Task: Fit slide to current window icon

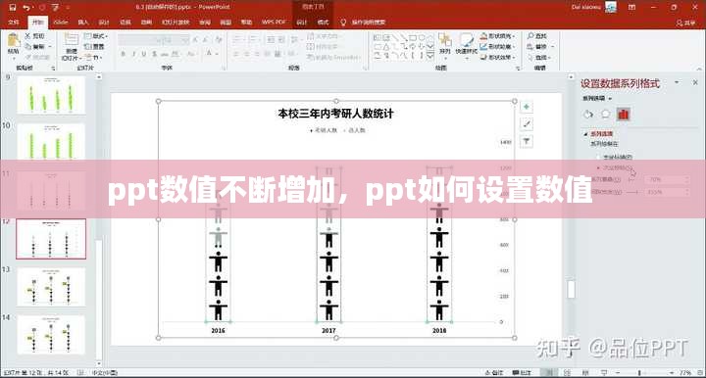Action: pos(700,372)
